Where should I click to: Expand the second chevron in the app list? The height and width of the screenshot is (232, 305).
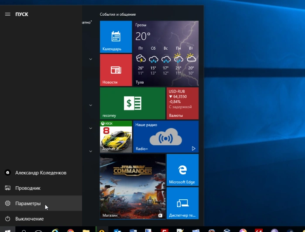tap(91, 105)
